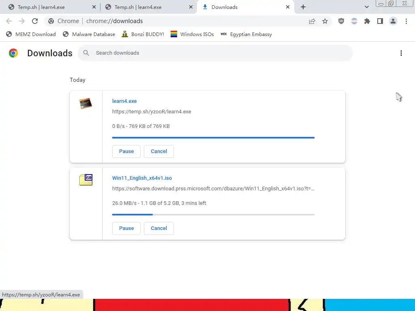This screenshot has height=311, width=415.
Task: Close the Downloads tab
Action: [x=288, y=7]
